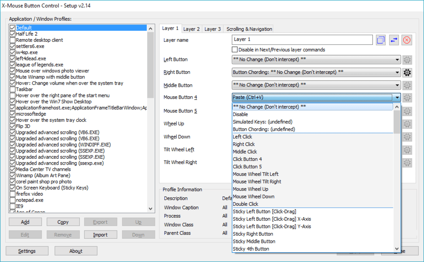The height and width of the screenshot is (262, 424).
Task: Switch to the Layer 2 tab
Action: click(191, 29)
